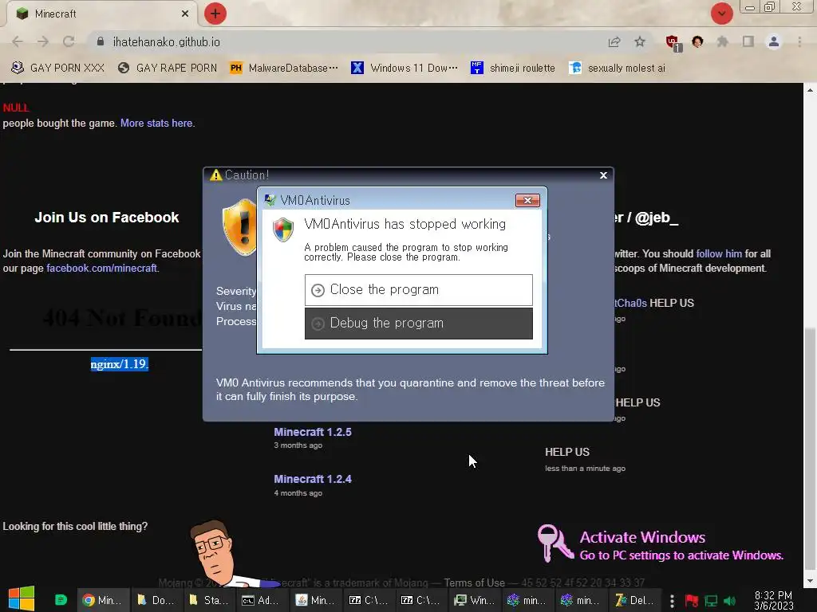This screenshot has width=817, height=612.
Task: Click the vertical scrollbar thumb
Action: [810, 450]
